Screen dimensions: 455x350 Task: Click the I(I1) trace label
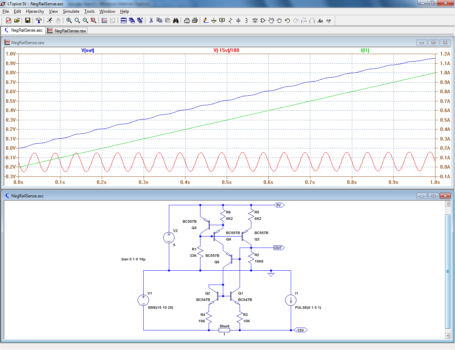(x=365, y=50)
